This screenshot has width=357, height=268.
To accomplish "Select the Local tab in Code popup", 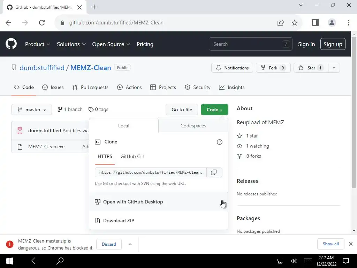I will coord(124,126).
